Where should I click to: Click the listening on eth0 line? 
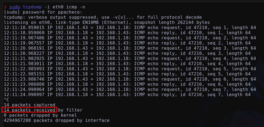coord(107,23)
